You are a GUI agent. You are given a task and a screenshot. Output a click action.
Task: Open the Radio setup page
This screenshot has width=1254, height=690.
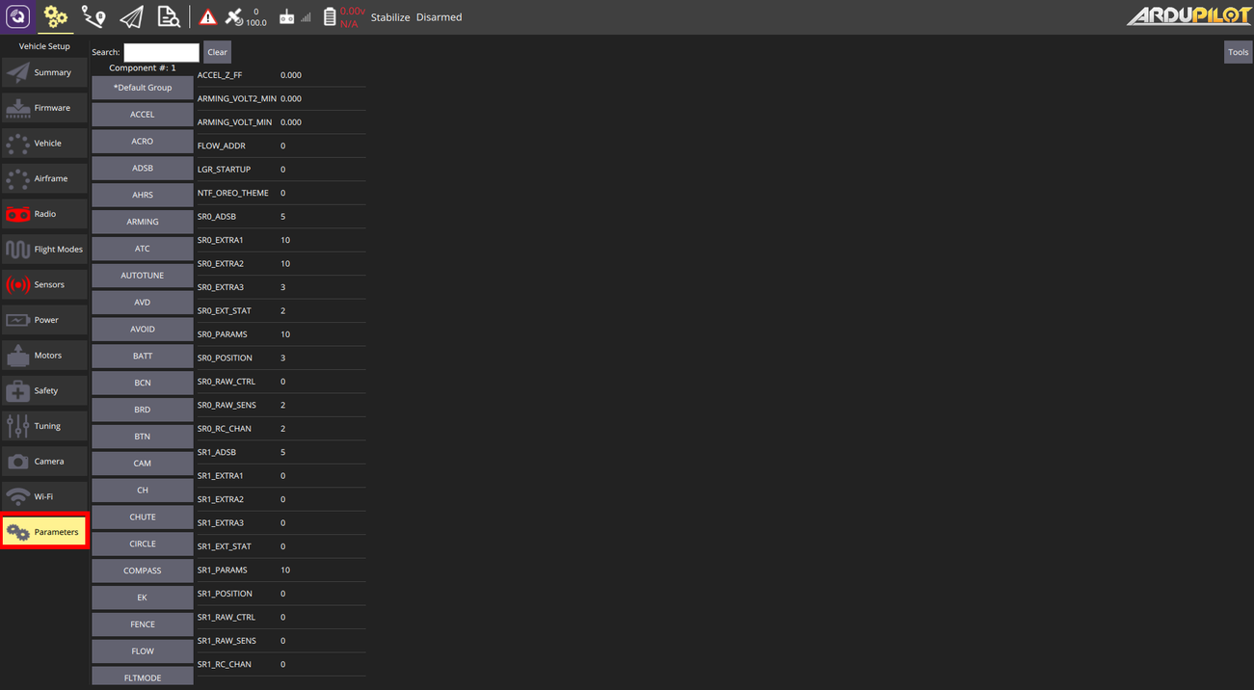pos(44,214)
